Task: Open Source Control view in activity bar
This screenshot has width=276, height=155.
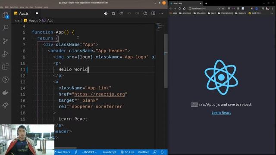Action: (x=6, y=40)
